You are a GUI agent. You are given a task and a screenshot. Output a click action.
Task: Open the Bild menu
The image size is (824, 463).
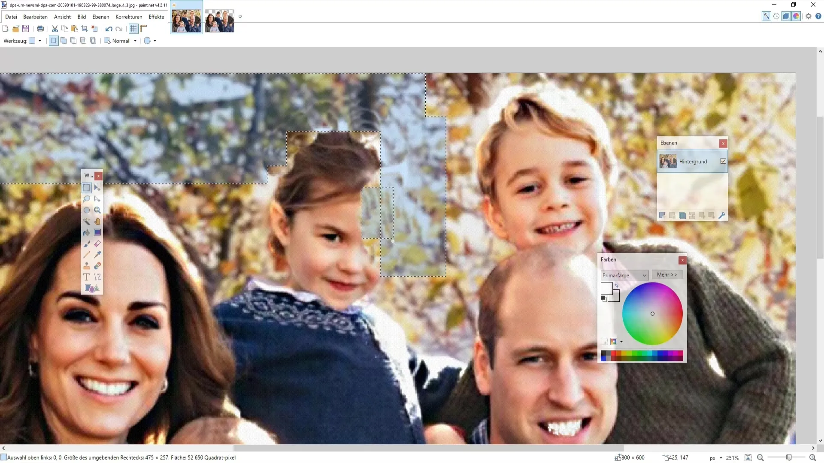(x=82, y=16)
